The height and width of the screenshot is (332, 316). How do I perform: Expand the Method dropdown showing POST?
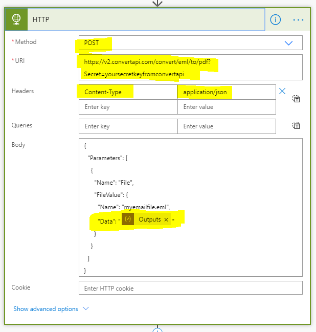click(x=288, y=43)
